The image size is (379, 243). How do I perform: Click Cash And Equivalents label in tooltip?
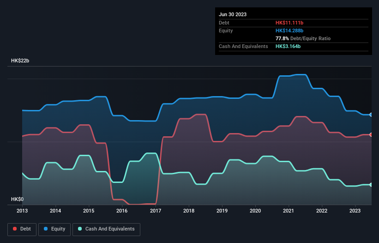tap(243, 46)
